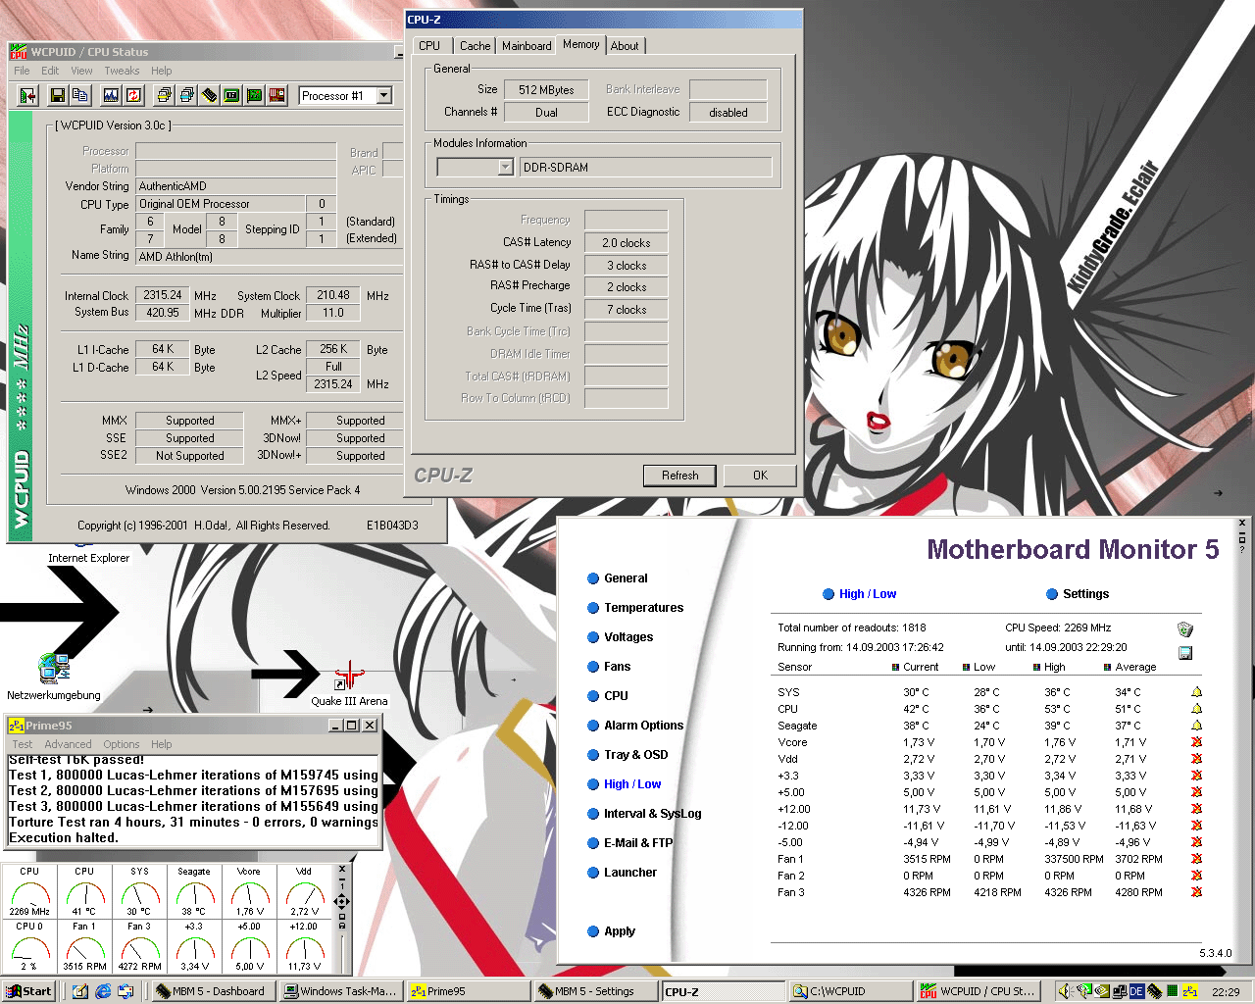Click the Low column color marker

966,667
